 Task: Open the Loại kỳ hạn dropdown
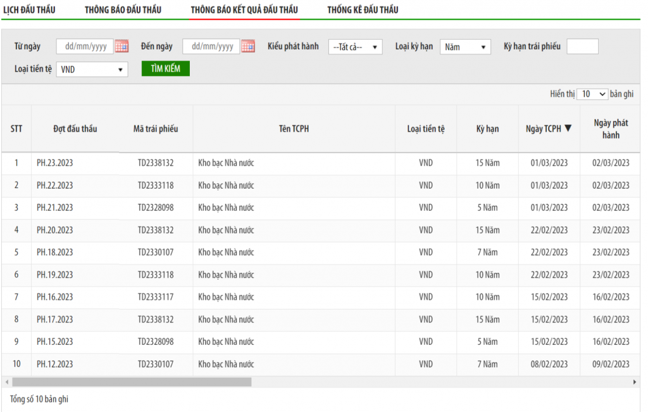[465, 47]
